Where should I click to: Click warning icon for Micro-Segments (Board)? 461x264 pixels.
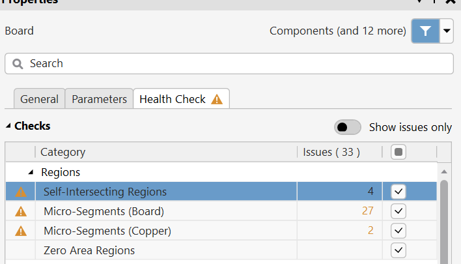click(21, 212)
